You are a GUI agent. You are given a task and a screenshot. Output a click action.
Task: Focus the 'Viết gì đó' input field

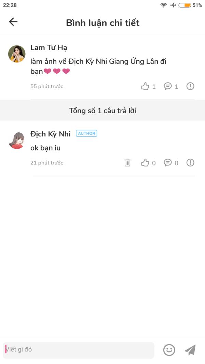(78, 350)
